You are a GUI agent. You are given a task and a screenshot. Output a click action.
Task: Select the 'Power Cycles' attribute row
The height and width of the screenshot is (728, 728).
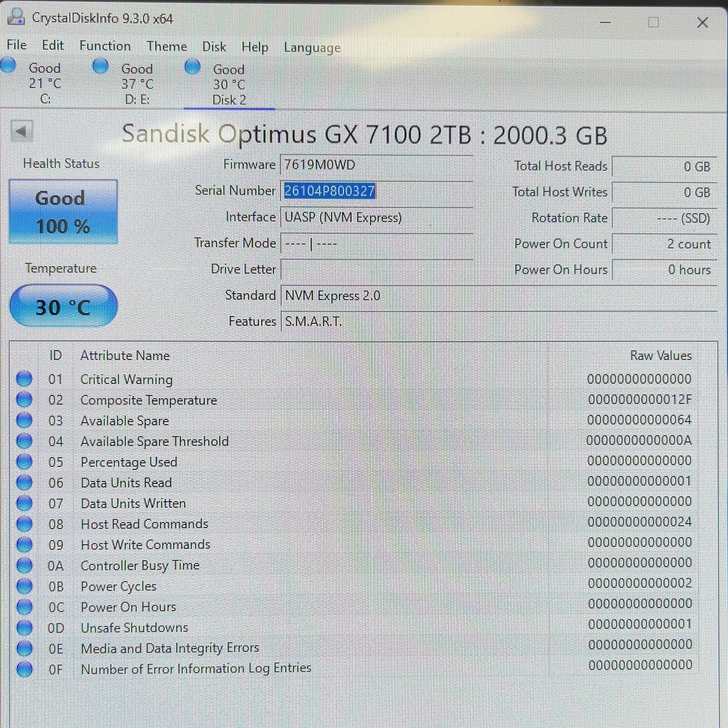(x=364, y=586)
